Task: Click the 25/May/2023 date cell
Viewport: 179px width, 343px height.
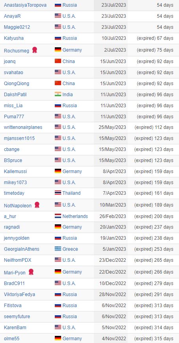Action: click(x=111, y=127)
